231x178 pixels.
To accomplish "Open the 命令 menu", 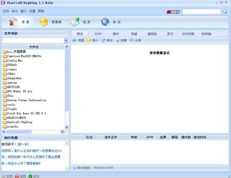I will (15, 11).
